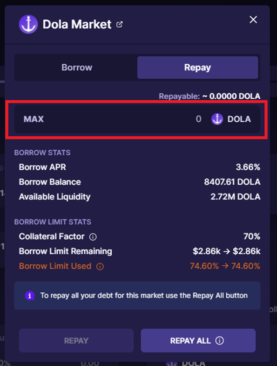Click the Collateral Factor info icon
The height and width of the screenshot is (366, 277).
pyautogui.click(x=93, y=237)
